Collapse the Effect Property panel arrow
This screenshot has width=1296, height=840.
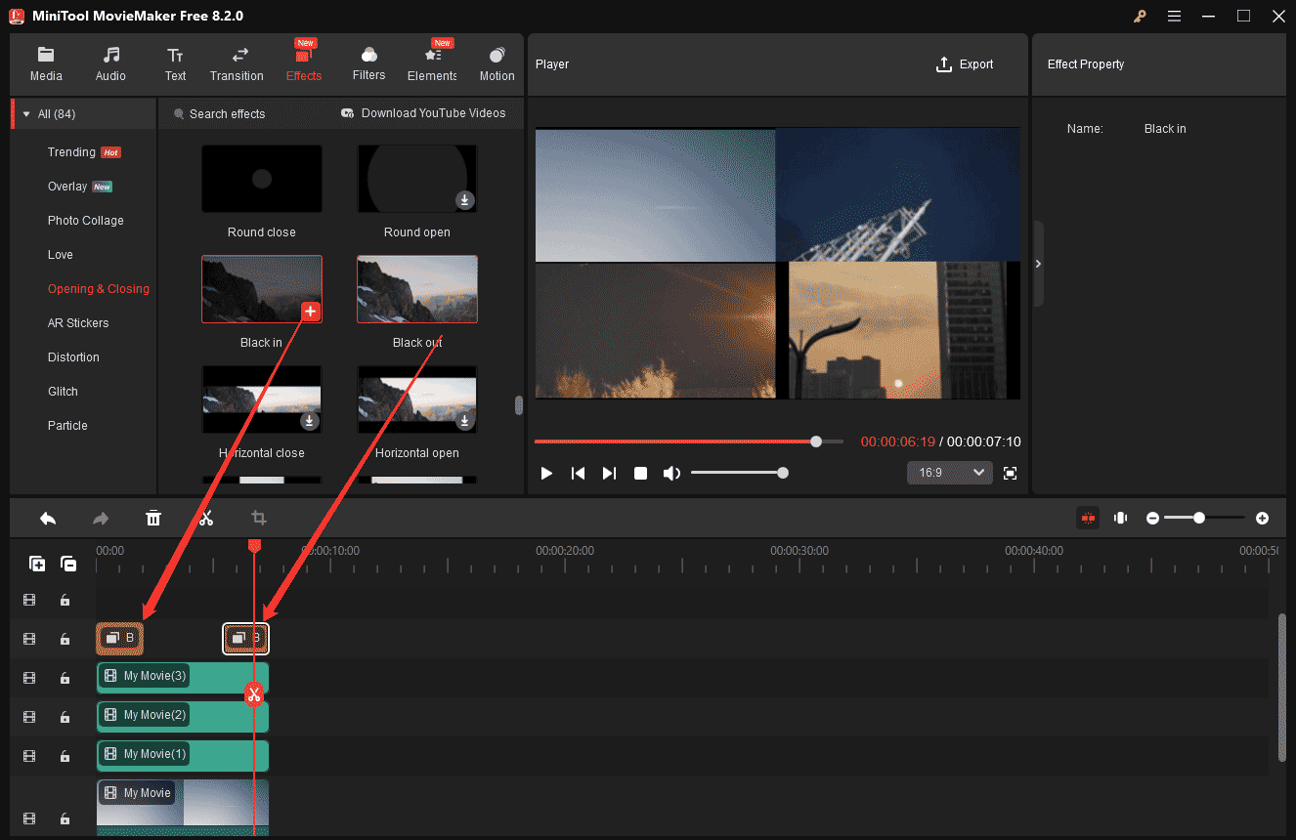(1038, 264)
